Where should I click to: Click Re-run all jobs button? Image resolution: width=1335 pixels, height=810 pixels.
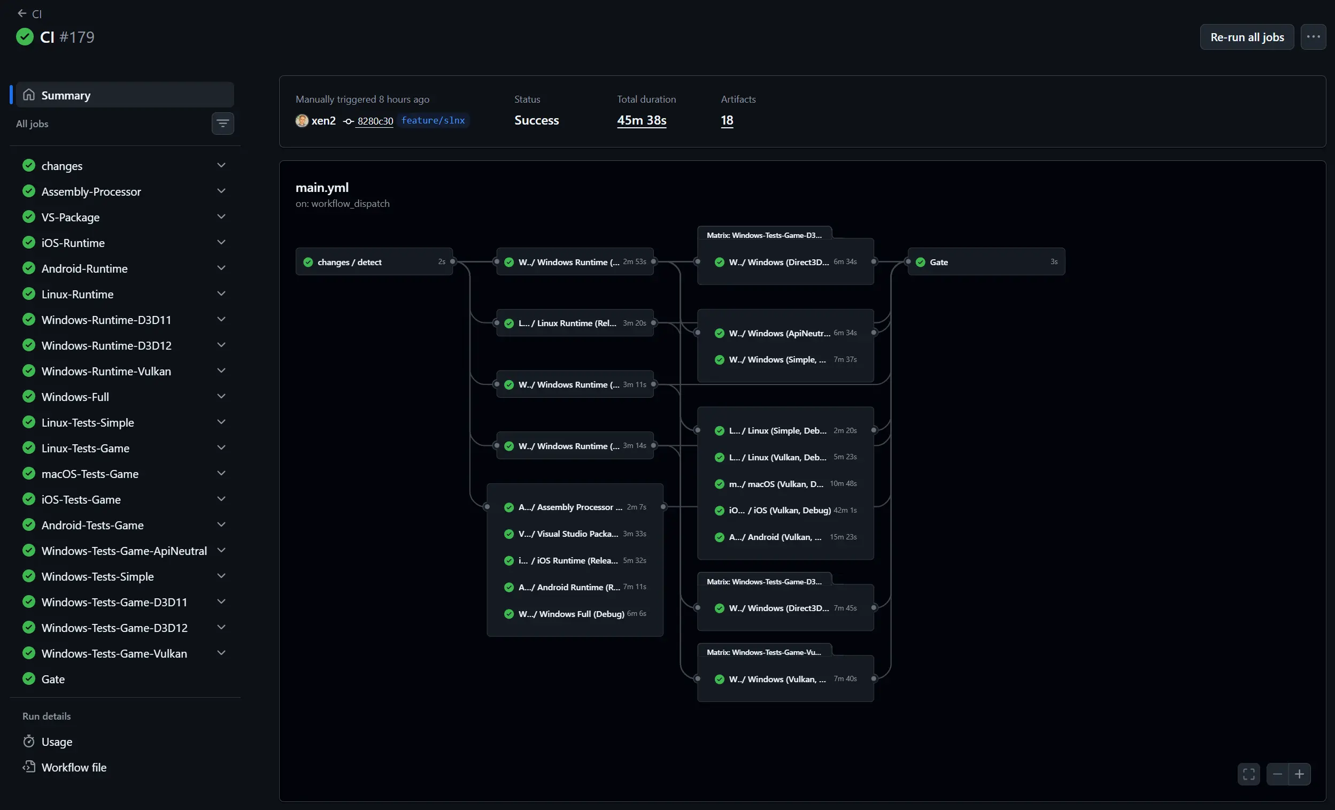tap(1247, 37)
